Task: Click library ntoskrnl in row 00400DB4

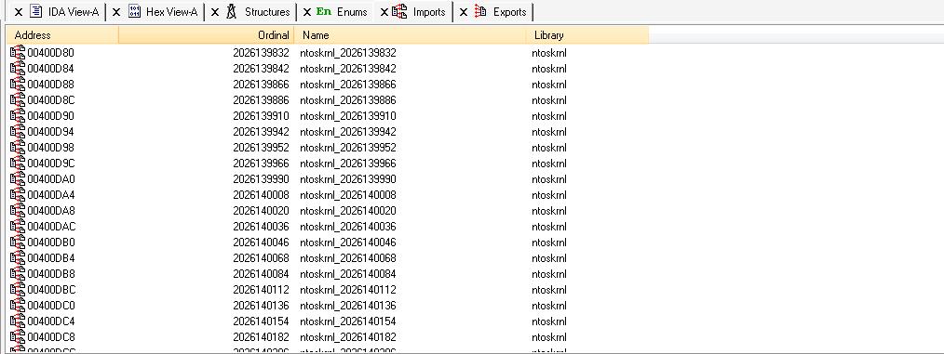Action: click(549, 258)
